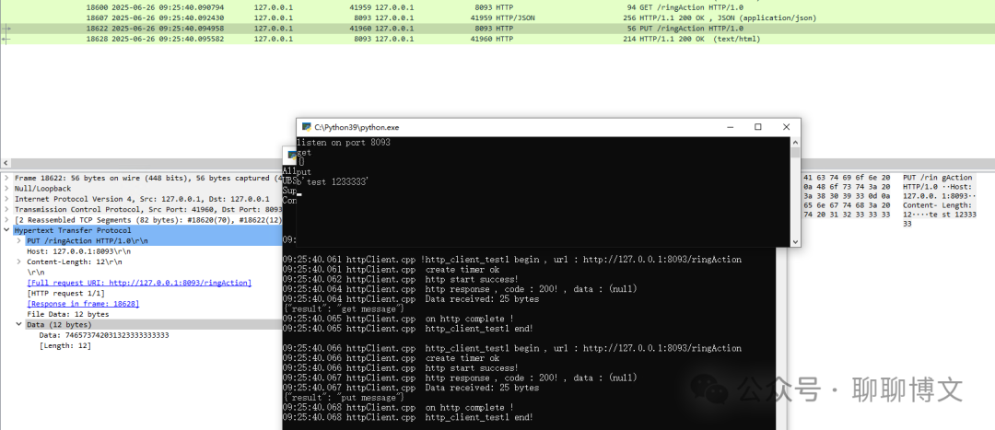Expand the 2 Reassembled TCP Segments node
The width and height of the screenshot is (995, 430).
pyautogui.click(x=6, y=220)
